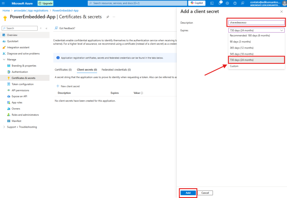Focus the Description input field
The height and width of the screenshot is (198, 287).
[x=256, y=22]
